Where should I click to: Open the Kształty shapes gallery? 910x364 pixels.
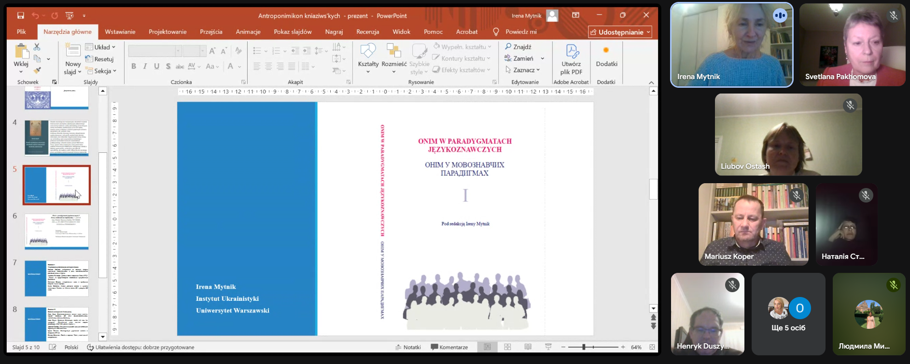[x=368, y=58]
